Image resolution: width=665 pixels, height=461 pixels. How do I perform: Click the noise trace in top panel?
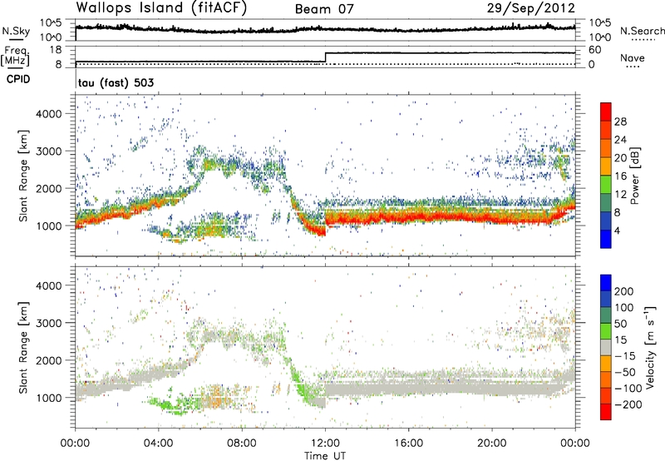[x=325, y=29]
